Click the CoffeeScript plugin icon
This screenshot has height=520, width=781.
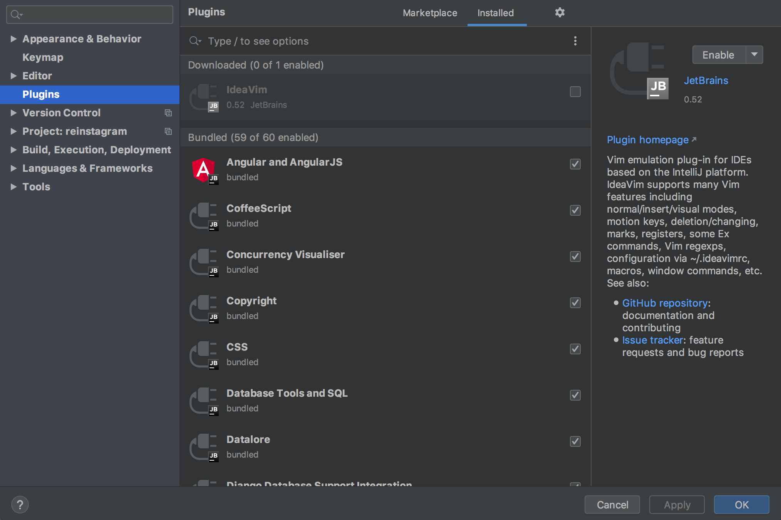[x=204, y=216]
